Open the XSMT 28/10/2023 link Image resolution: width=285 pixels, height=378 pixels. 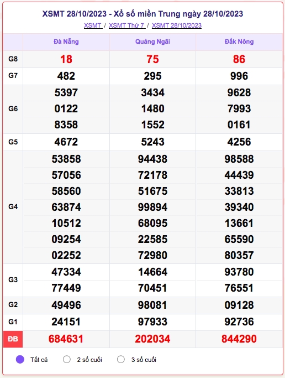pyautogui.click(x=177, y=25)
